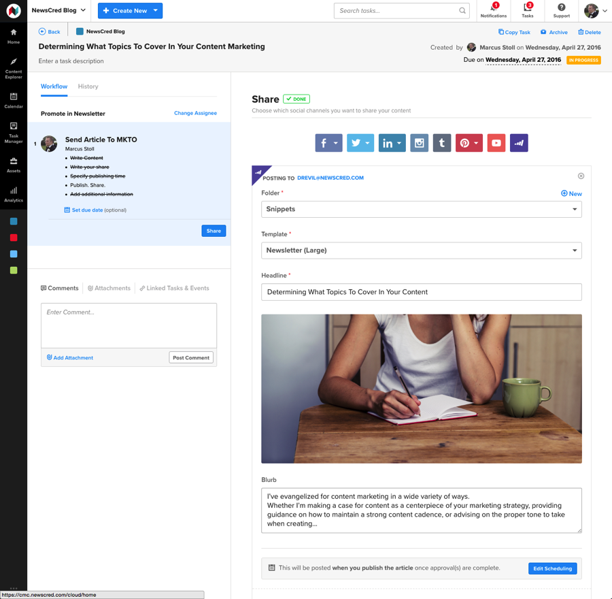The image size is (612, 599).
Task: Click the Blurb text area
Action: click(x=421, y=511)
